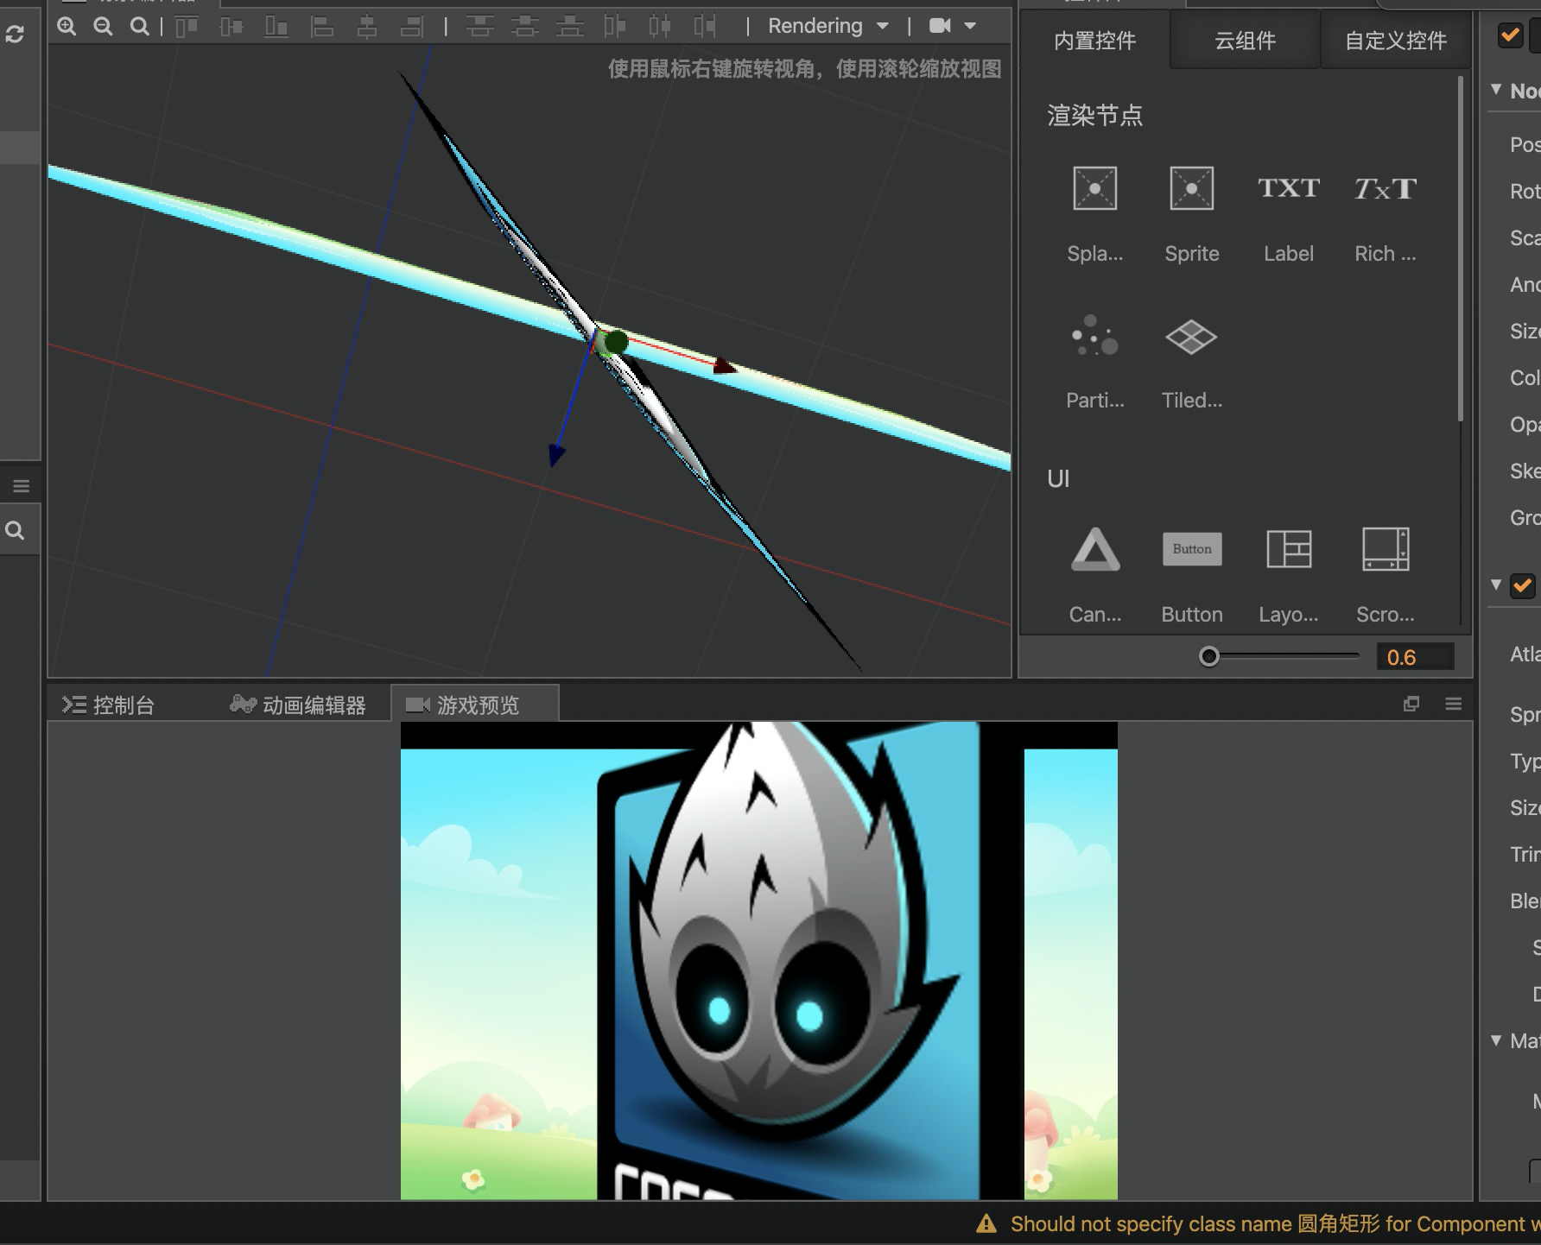Select the Tiled Map node icon
This screenshot has height=1245, width=1541.
coord(1192,337)
